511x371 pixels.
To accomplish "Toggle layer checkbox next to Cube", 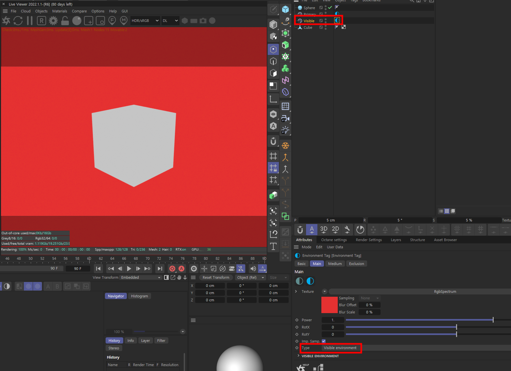I will (321, 27).
